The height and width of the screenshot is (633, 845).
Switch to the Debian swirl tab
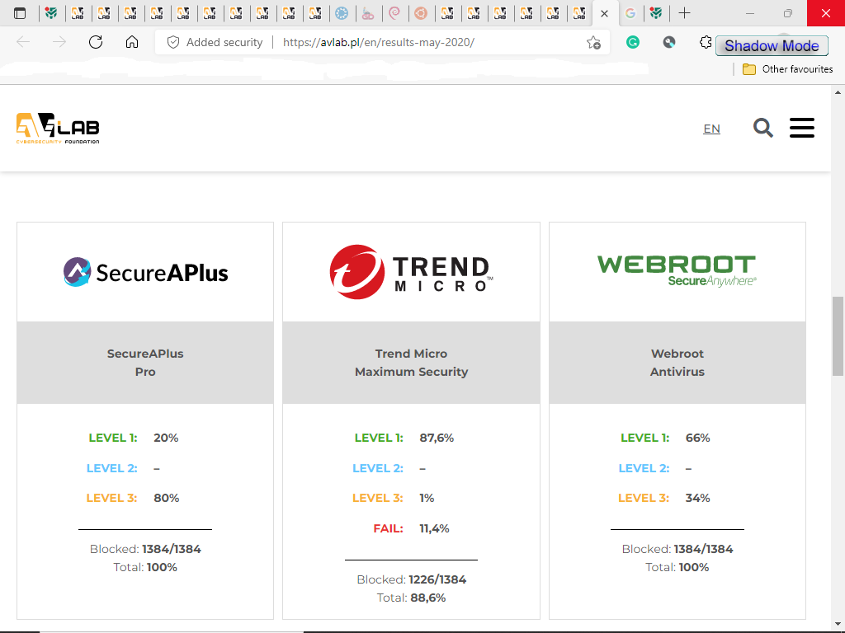[394, 13]
